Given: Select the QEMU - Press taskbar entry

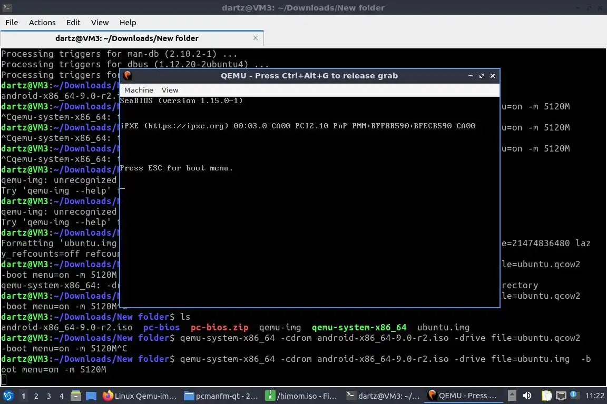Looking at the screenshot, I should coord(463,396).
